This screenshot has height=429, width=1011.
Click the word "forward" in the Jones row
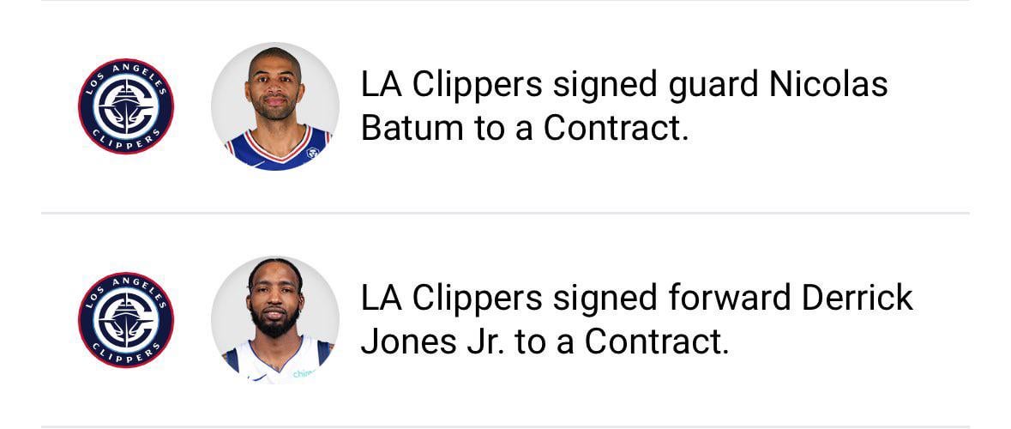(x=728, y=298)
